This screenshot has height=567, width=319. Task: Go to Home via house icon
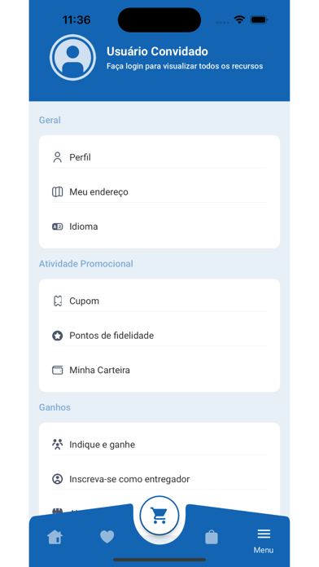click(55, 537)
